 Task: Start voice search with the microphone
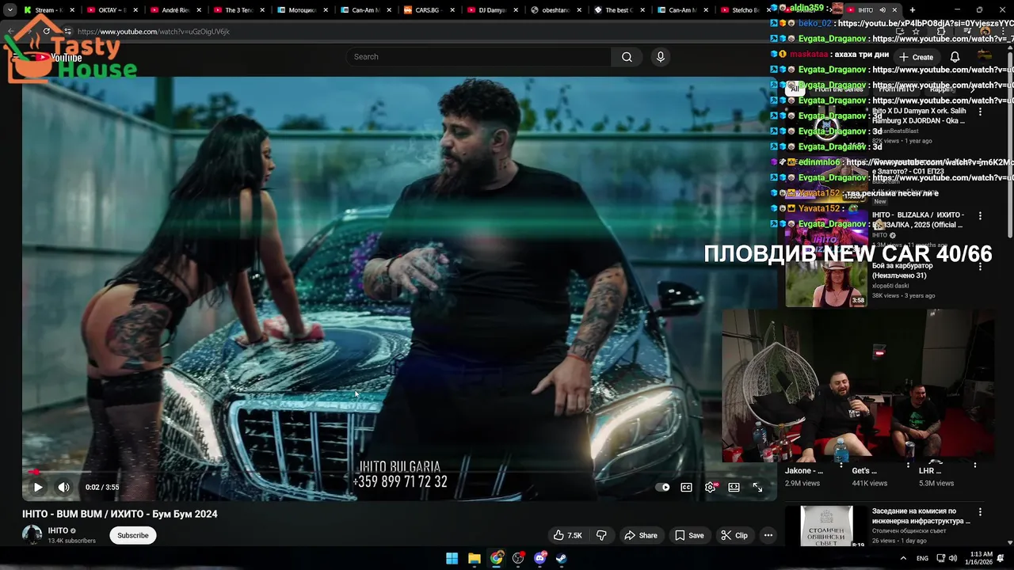pyautogui.click(x=660, y=57)
